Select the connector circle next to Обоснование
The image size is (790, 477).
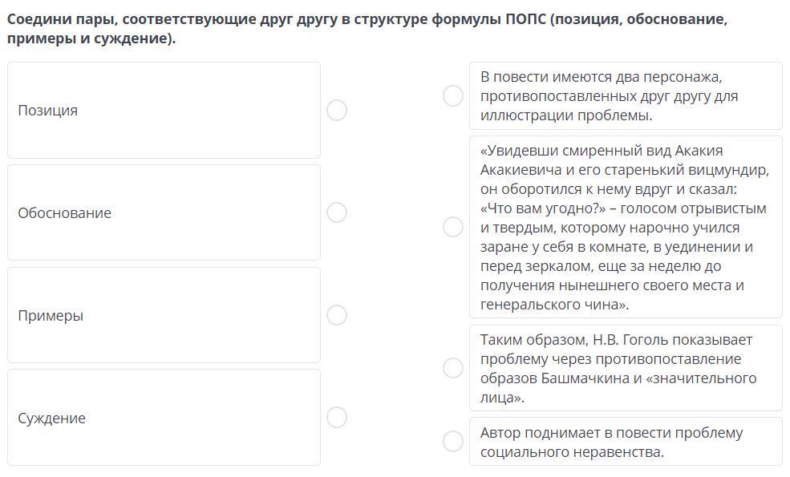coord(337,212)
